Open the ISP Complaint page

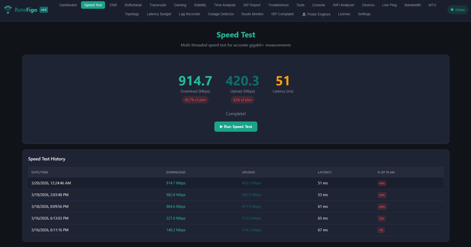tap(282, 14)
